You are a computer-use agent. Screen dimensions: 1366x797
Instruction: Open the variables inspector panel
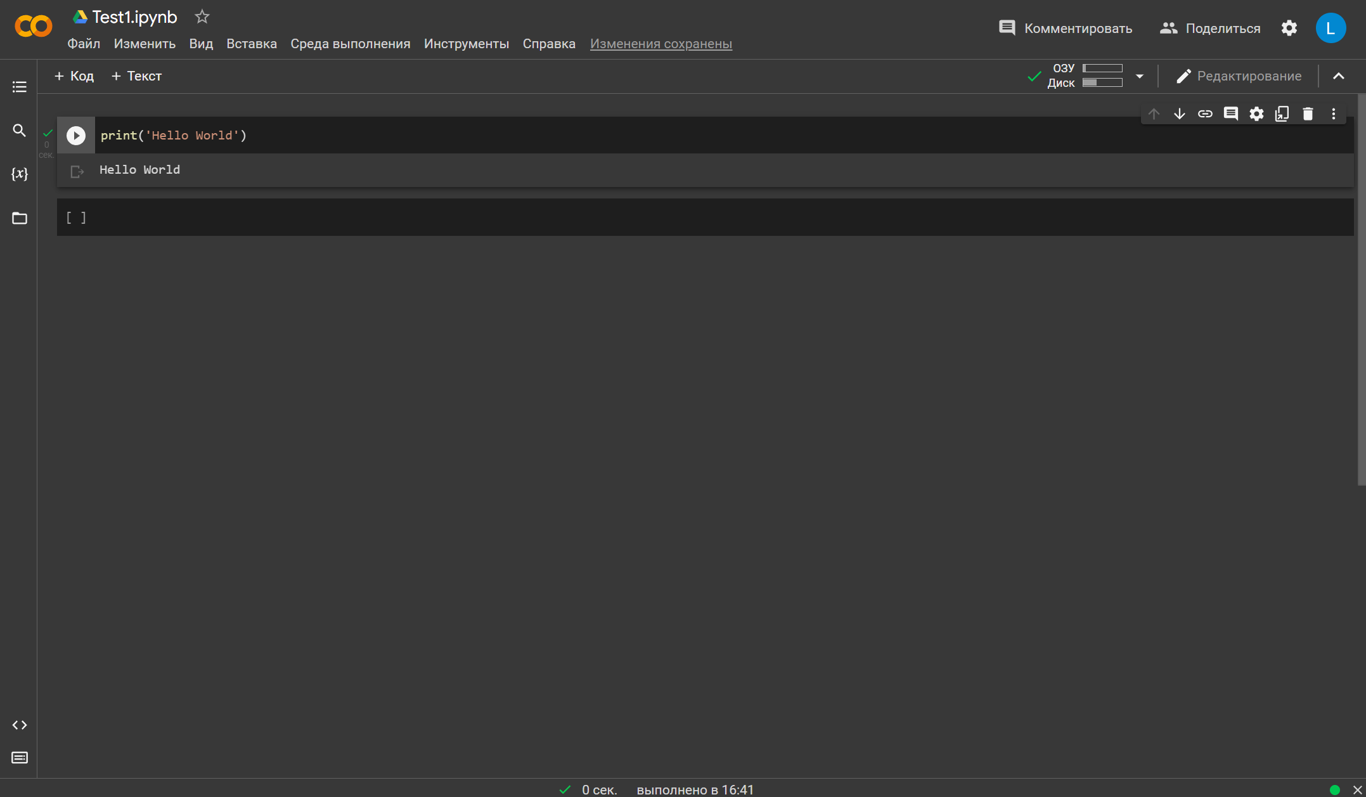pos(19,174)
